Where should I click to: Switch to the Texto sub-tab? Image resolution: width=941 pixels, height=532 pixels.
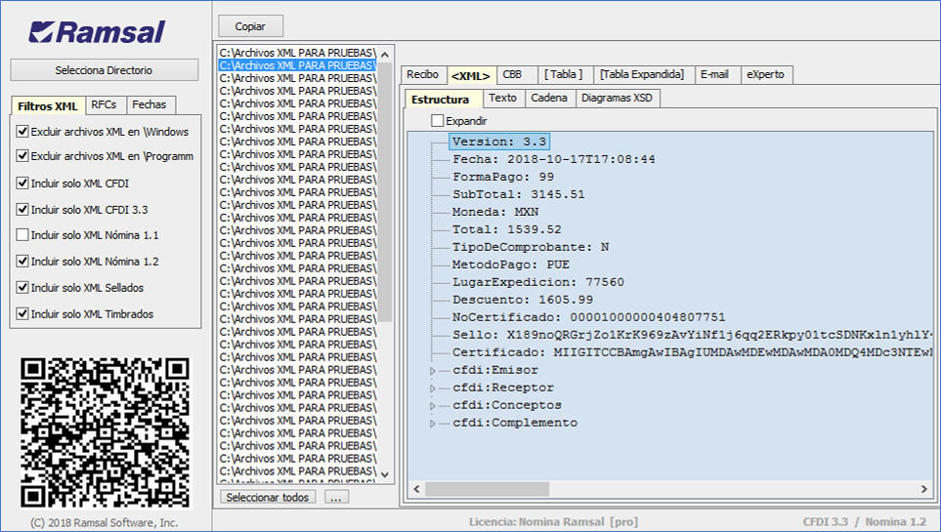[502, 98]
